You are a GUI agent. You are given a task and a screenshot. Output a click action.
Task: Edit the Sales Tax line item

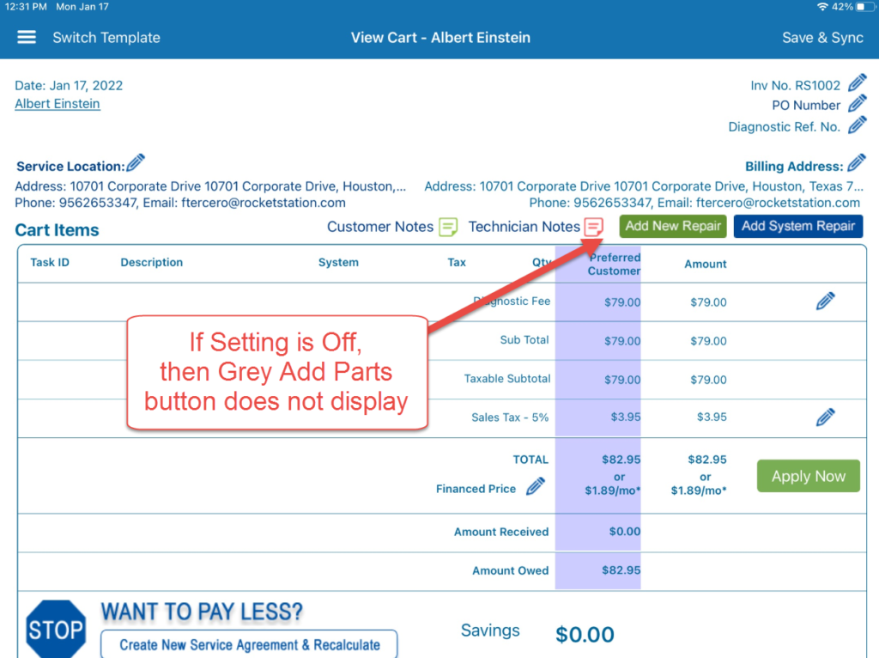tap(825, 417)
